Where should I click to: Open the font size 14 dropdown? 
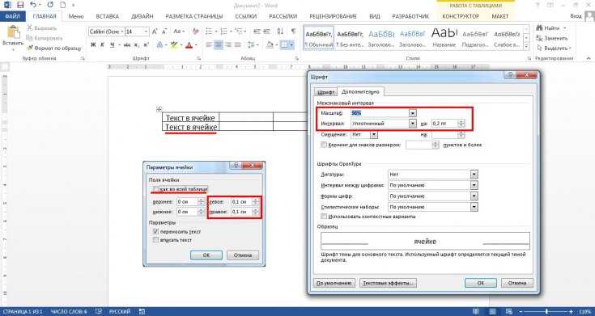point(146,32)
